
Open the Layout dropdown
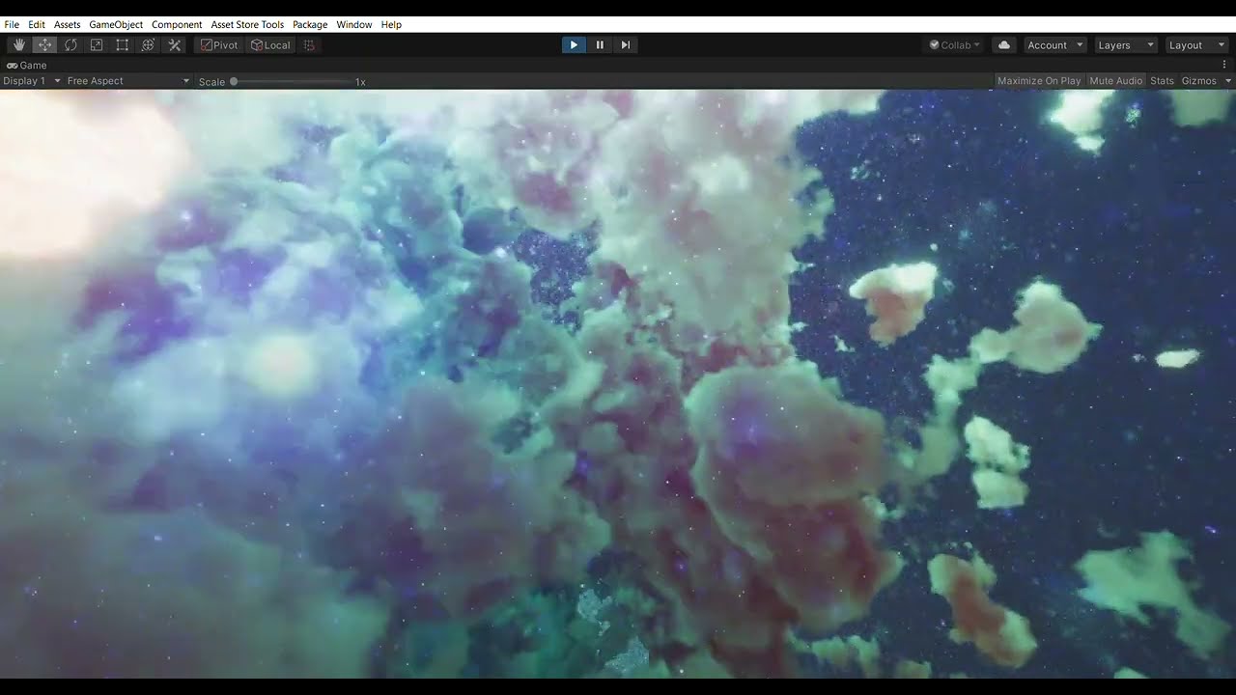point(1195,45)
